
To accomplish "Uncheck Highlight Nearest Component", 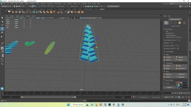I will click(x=165, y=37).
